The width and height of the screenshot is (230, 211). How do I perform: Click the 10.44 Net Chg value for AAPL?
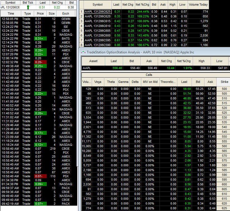pyautogui.click(x=167, y=68)
